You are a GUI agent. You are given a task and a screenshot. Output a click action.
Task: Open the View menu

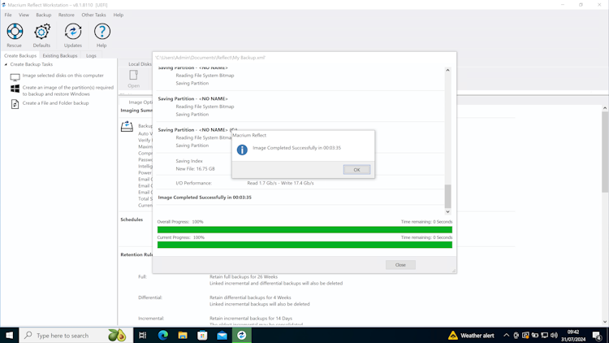tap(24, 15)
